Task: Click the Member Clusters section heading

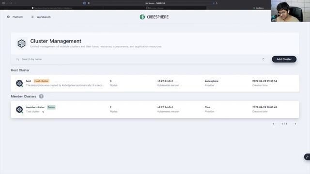Action: 24,97
